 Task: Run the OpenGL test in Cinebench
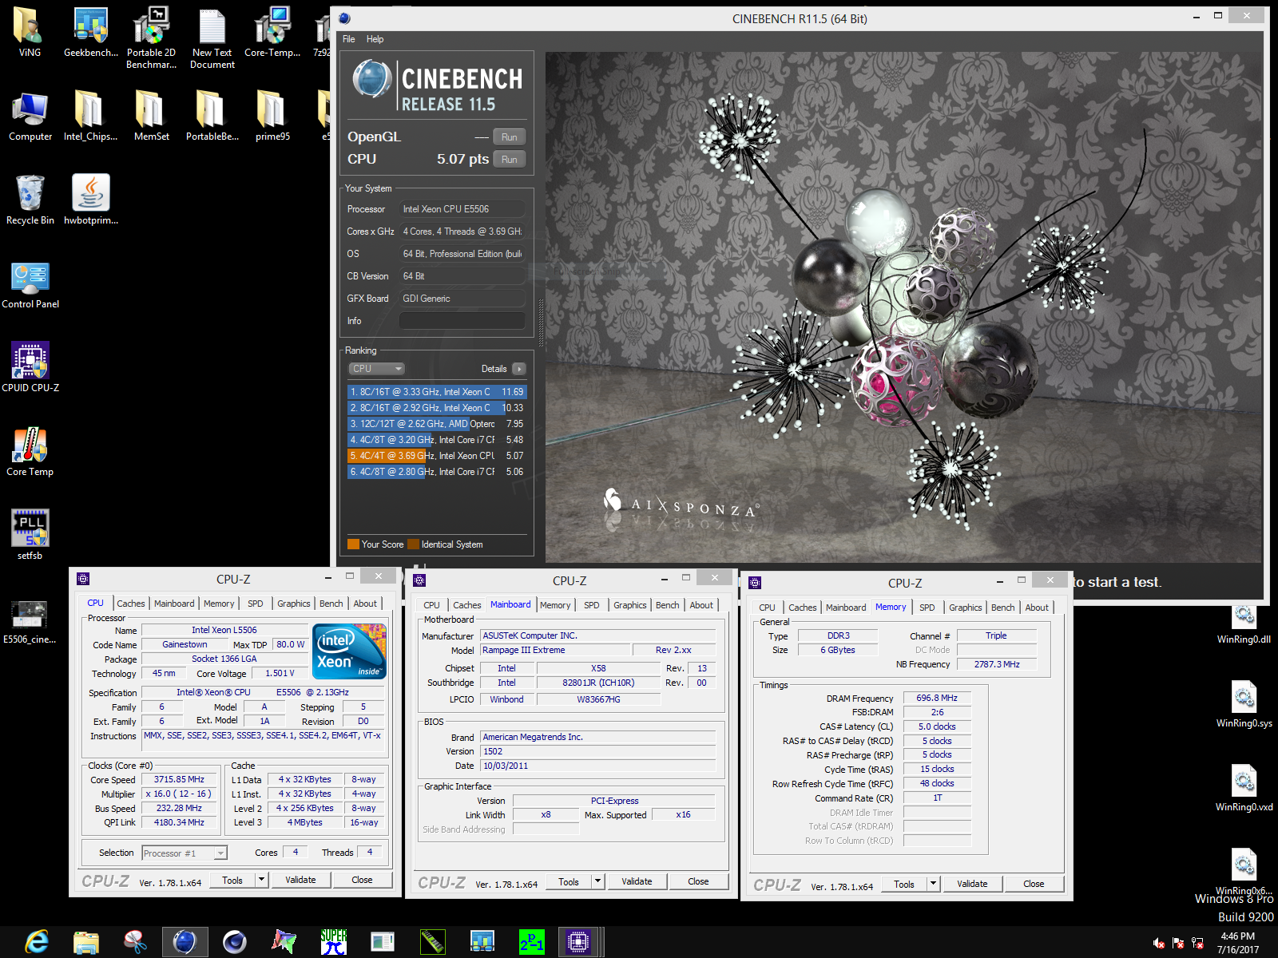click(510, 137)
